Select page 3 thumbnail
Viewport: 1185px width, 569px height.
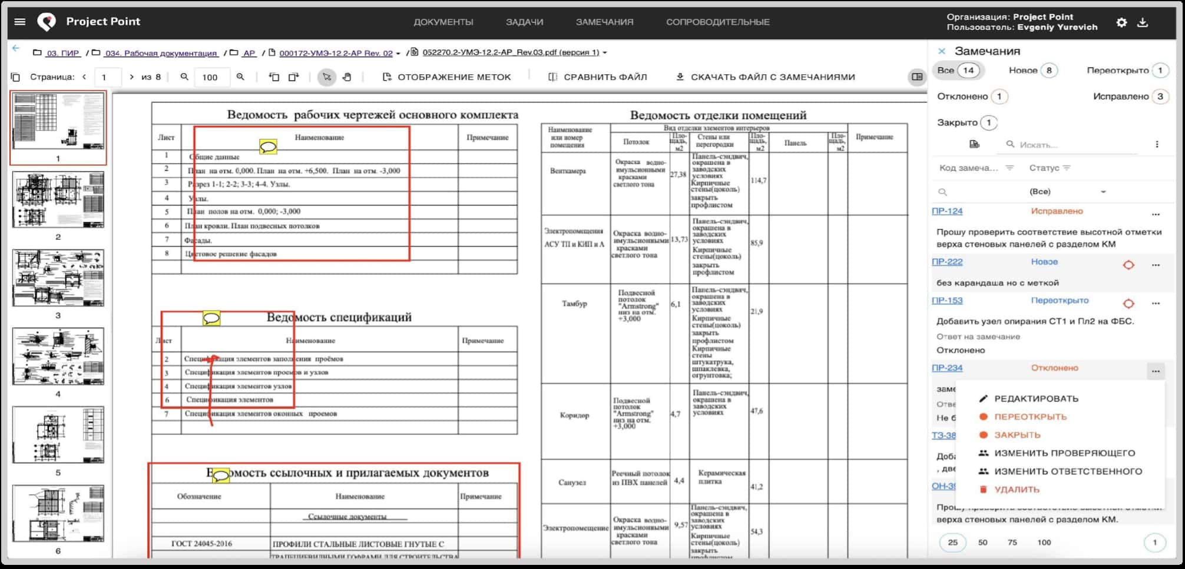[x=58, y=278]
